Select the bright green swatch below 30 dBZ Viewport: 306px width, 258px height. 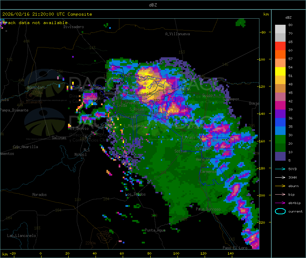[280, 139]
